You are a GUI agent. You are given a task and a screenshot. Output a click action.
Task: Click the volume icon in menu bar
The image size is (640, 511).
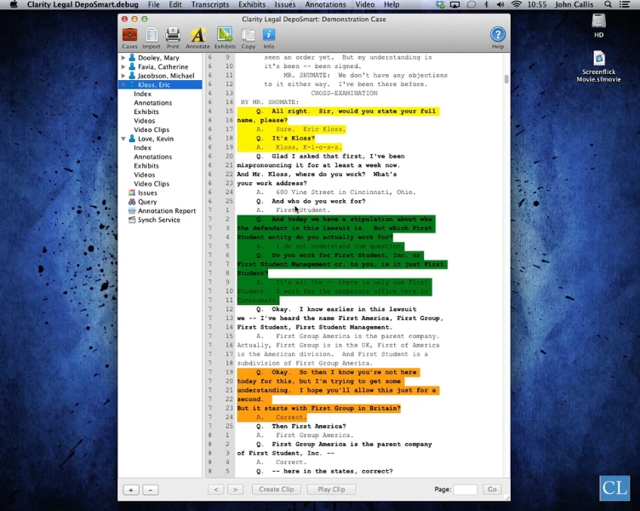(500, 4)
